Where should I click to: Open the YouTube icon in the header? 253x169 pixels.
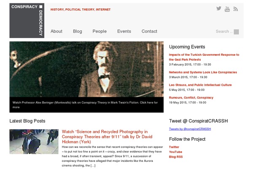point(227,9)
